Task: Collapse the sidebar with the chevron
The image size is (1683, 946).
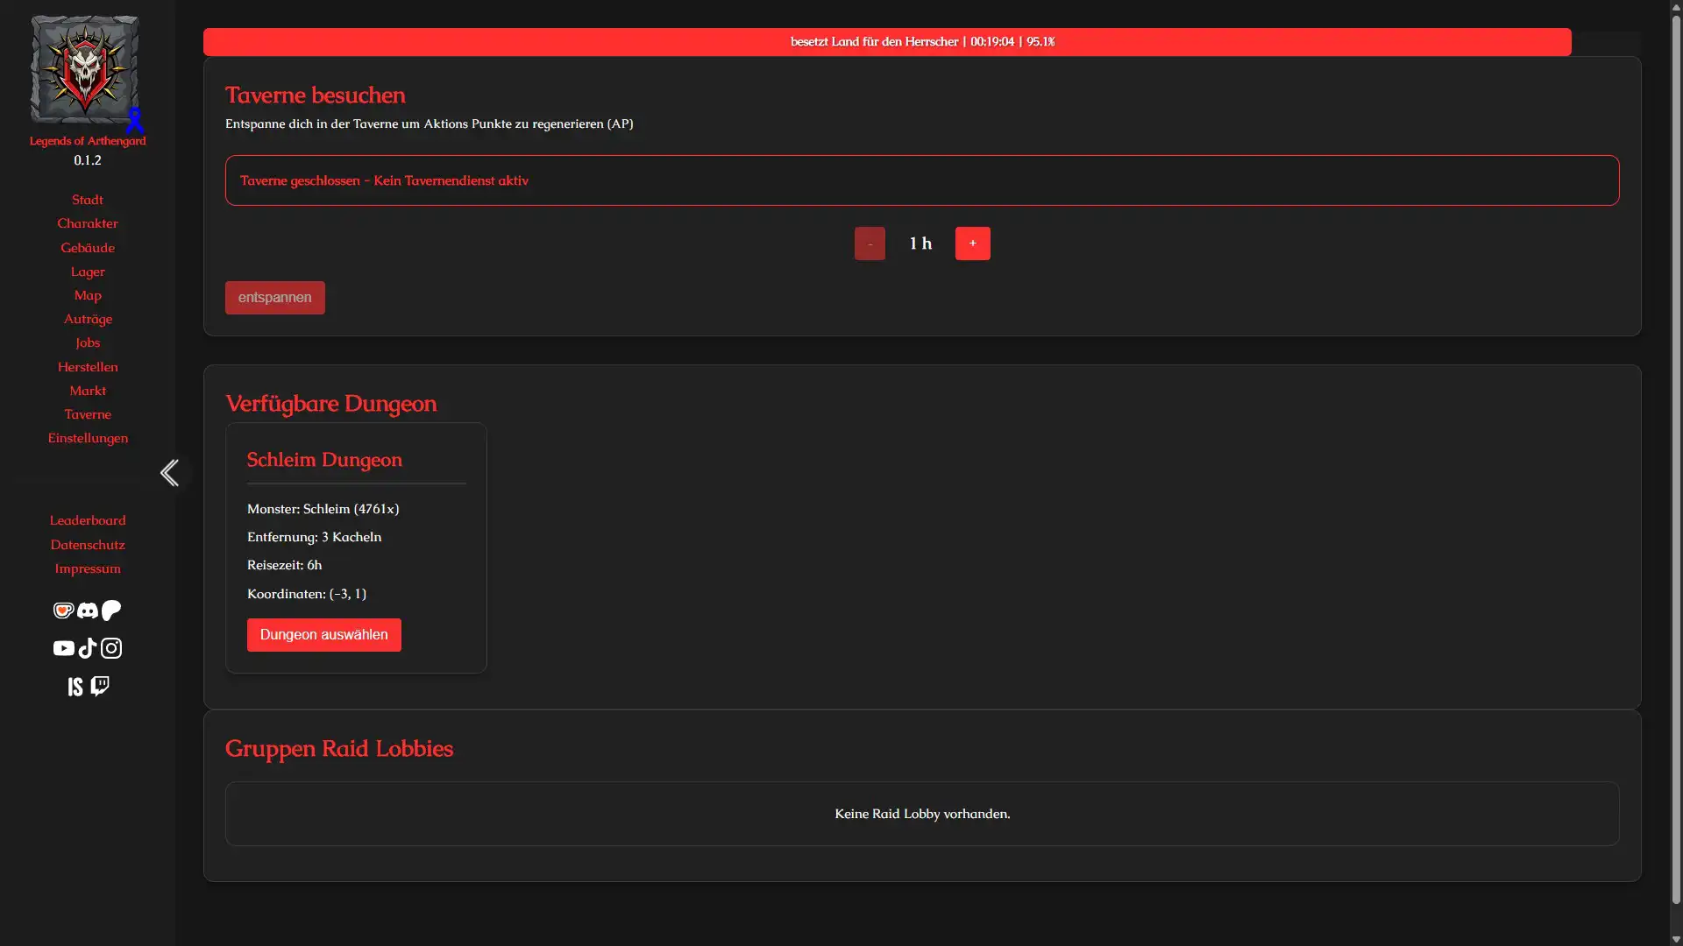Action: click(170, 473)
